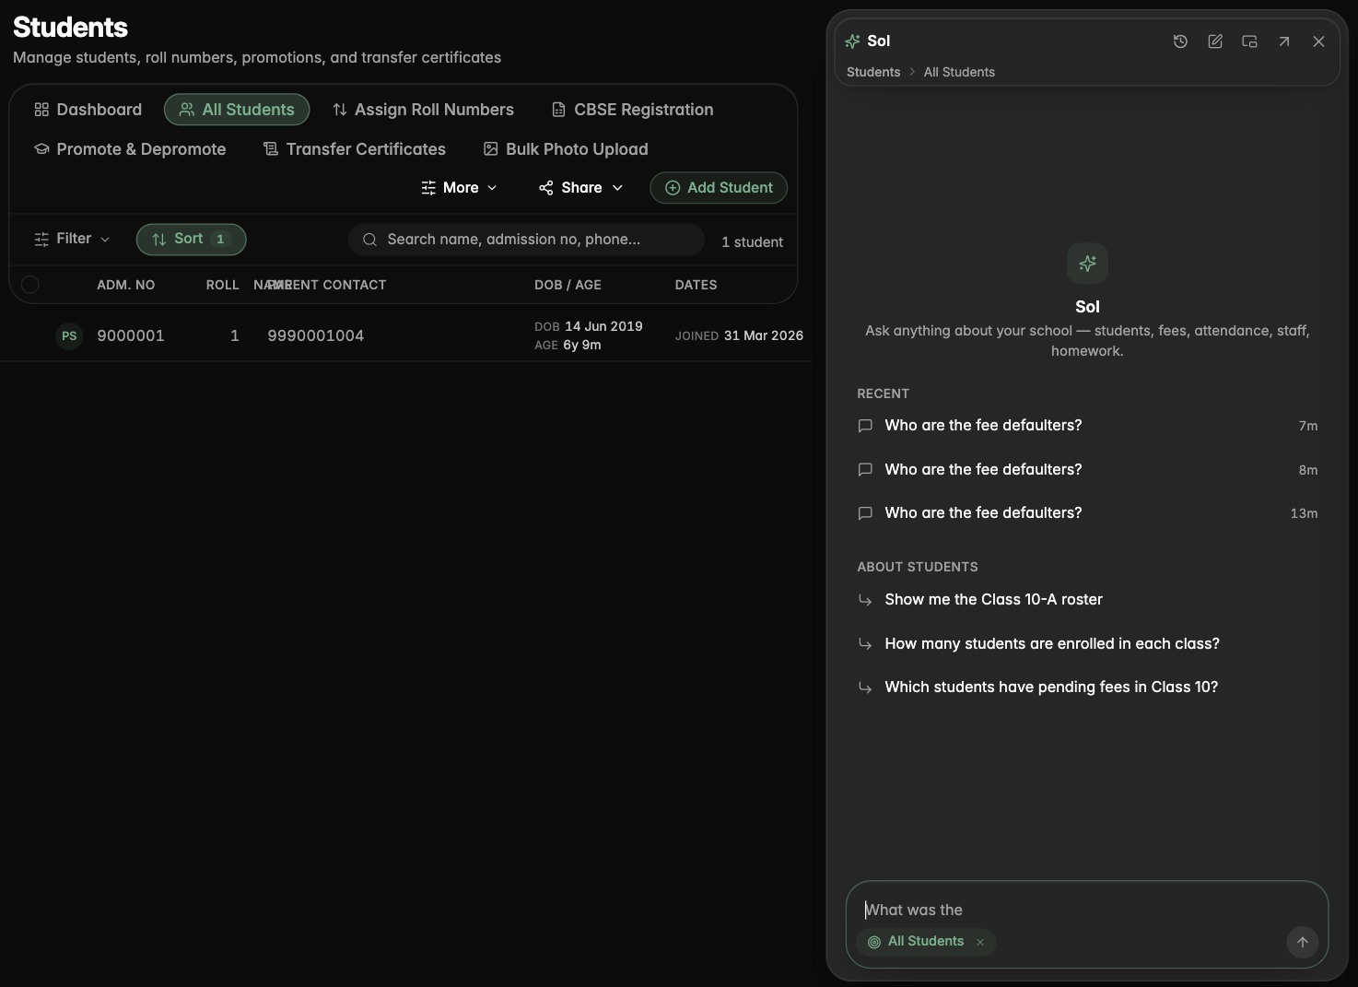Select the All Students tab
Viewport: 1358px width, 987px height.
tap(237, 110)
